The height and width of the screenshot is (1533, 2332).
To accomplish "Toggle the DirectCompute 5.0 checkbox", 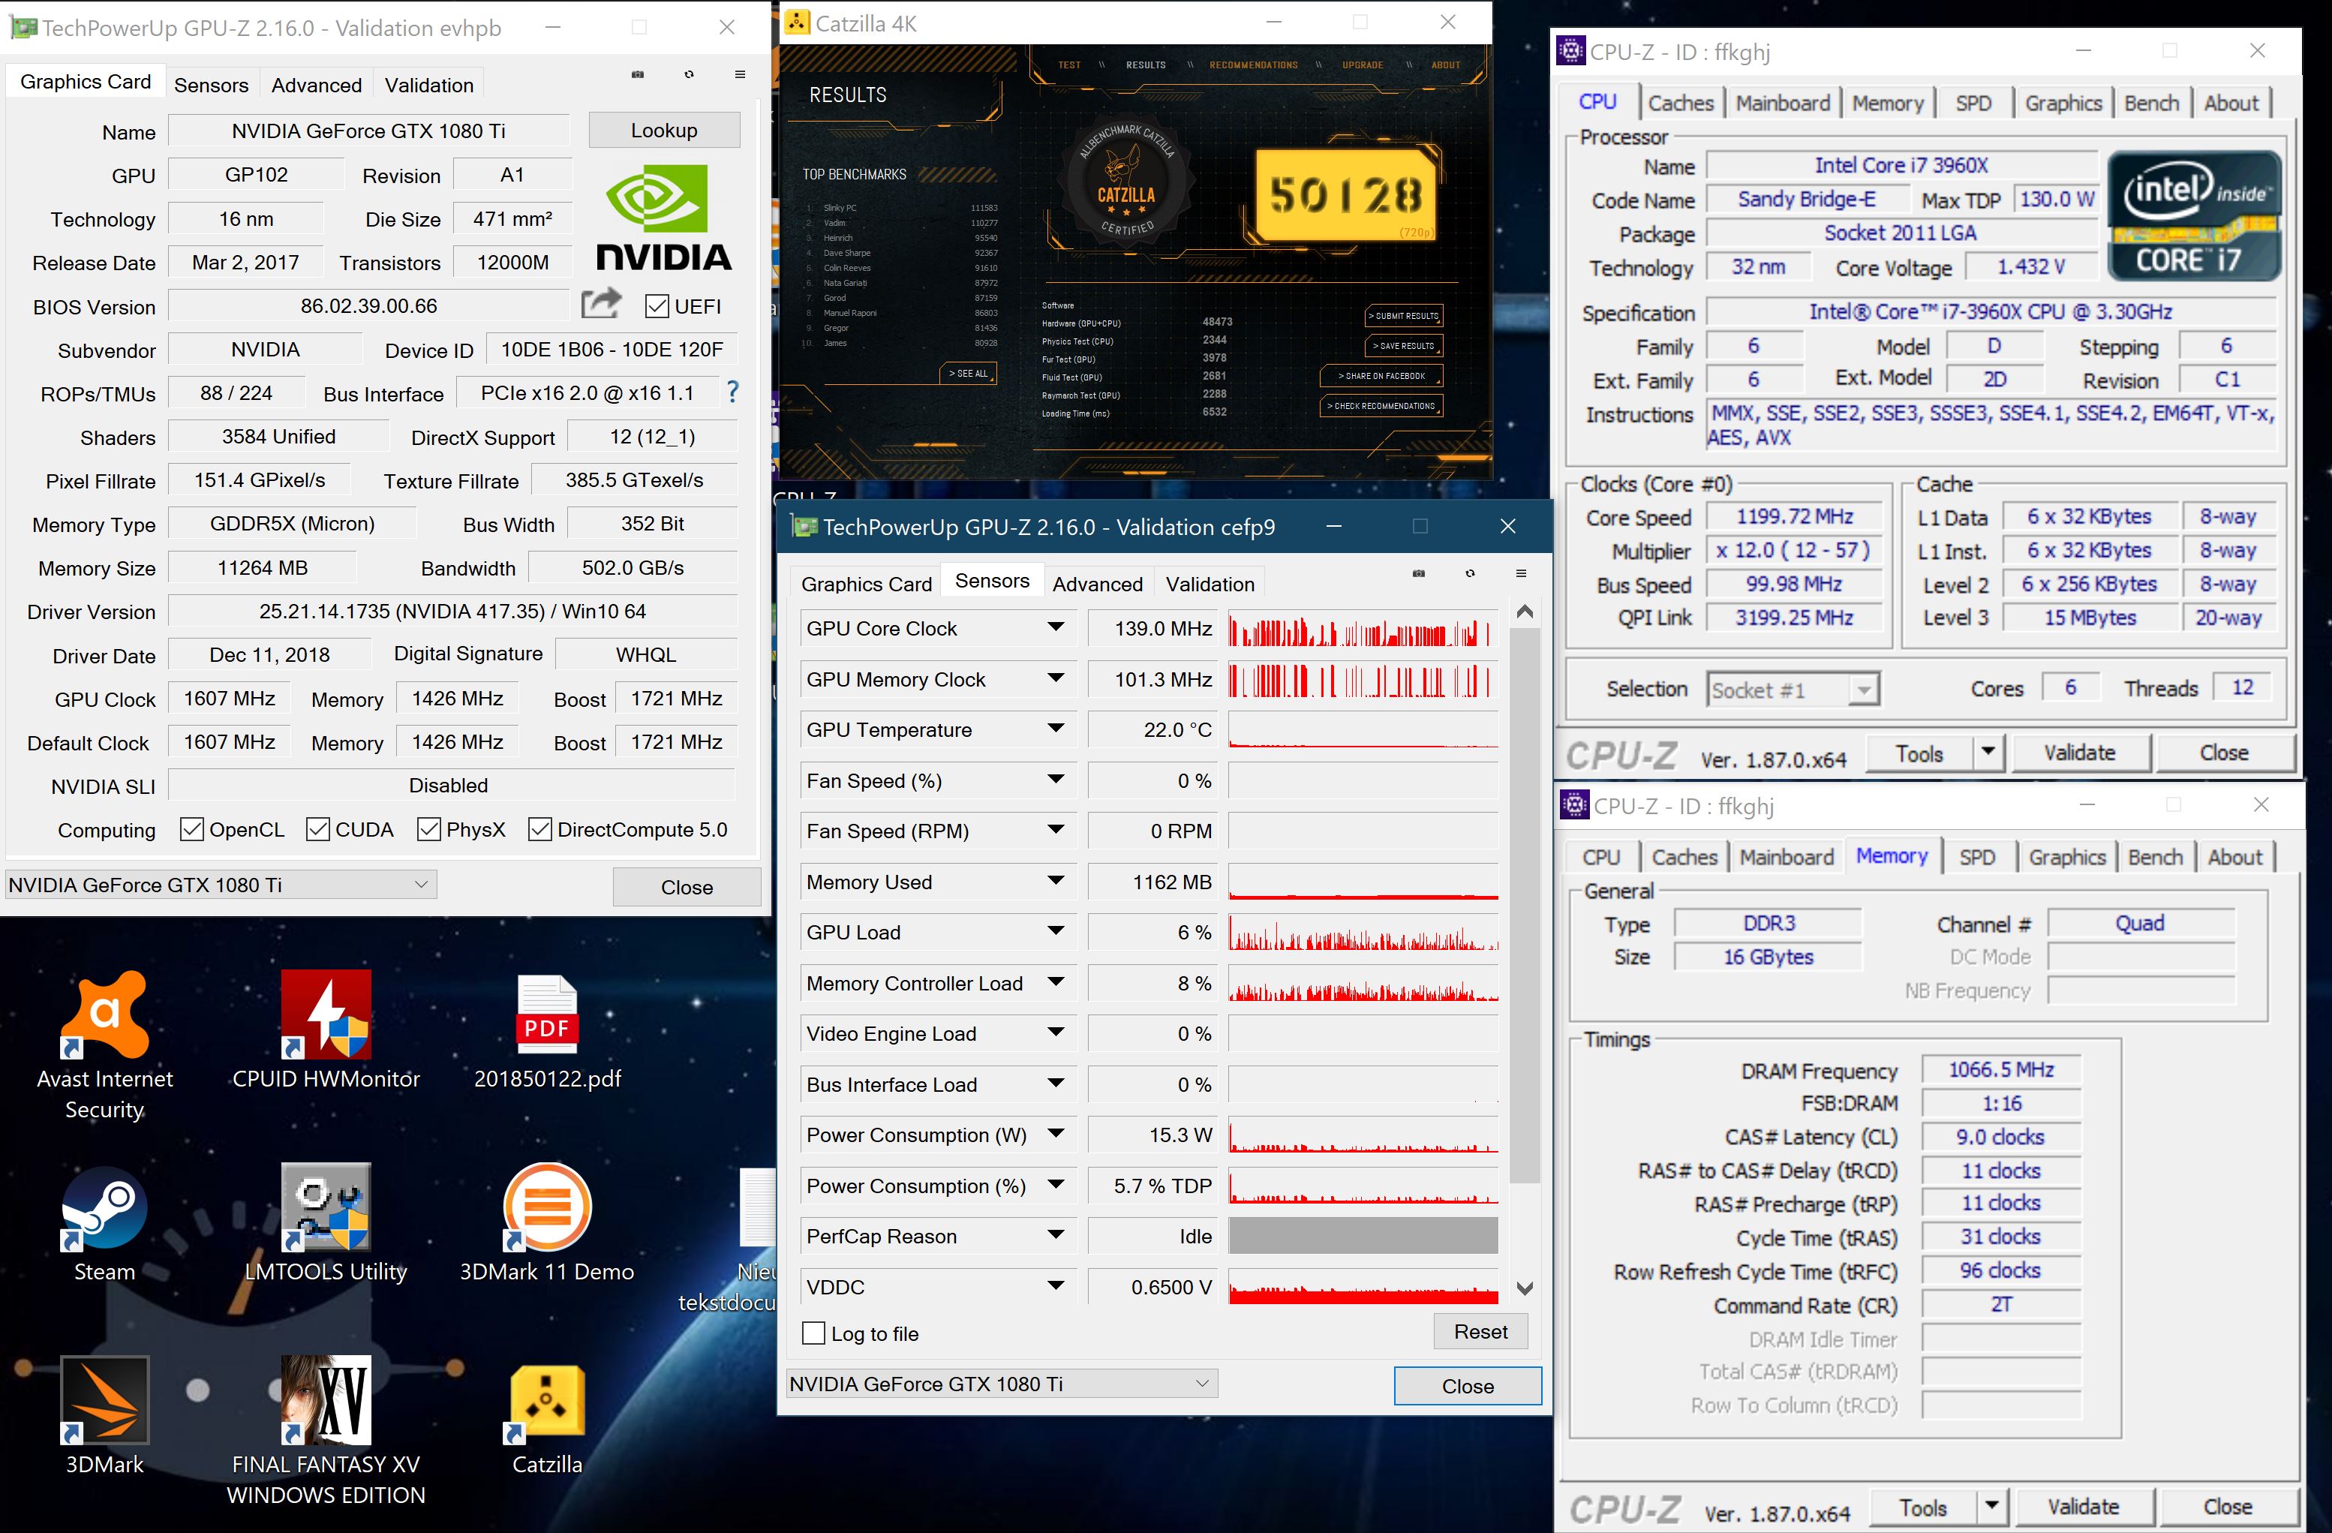I will (x=540, y=829).
